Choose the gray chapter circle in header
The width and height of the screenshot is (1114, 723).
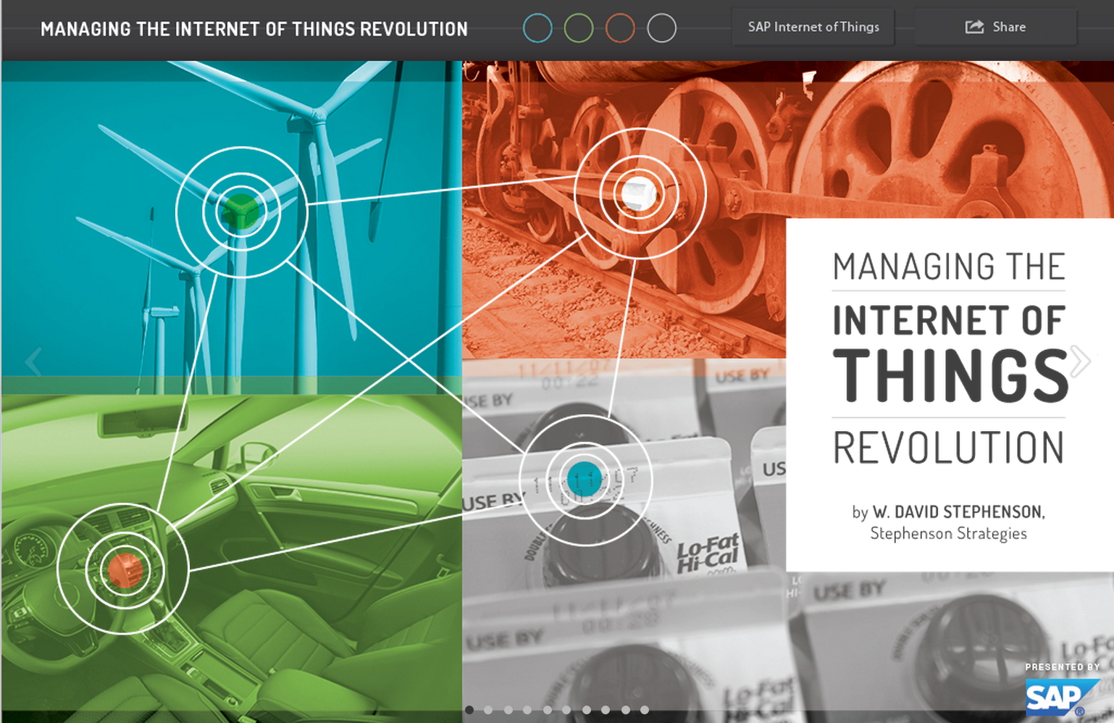tap(661, 28)
